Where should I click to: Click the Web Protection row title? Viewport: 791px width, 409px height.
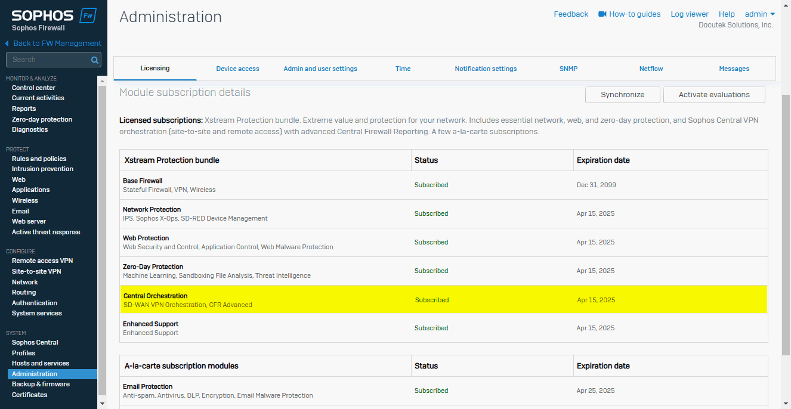(x=146, y=238)
